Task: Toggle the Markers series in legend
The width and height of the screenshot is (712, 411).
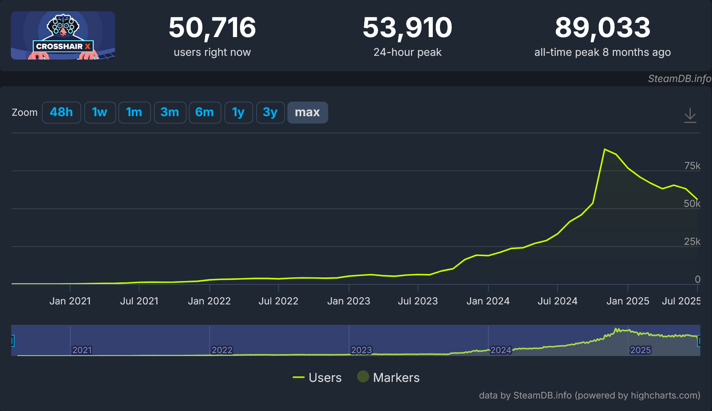Action: [388, 377]
